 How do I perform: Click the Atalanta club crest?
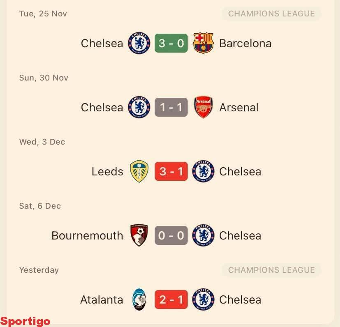[x=139, y=299]
